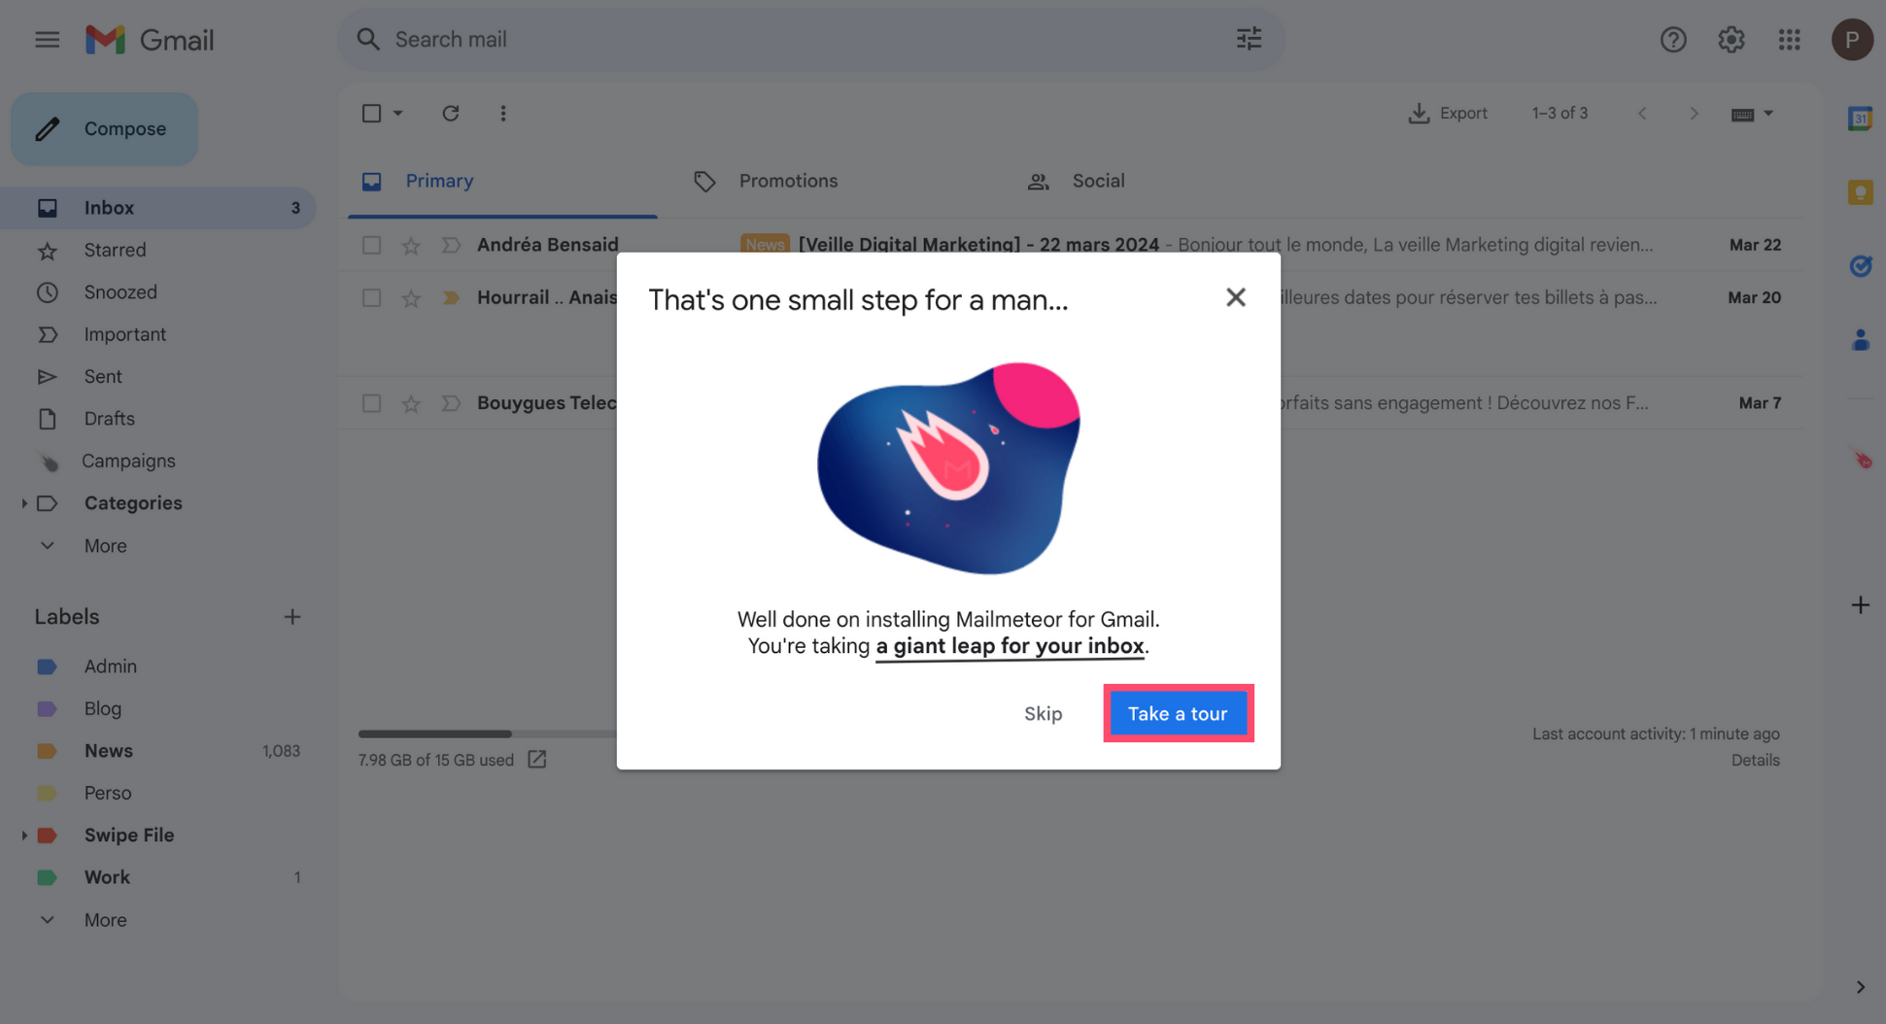Open Google Calendar side panel icon

(1860, 119)
